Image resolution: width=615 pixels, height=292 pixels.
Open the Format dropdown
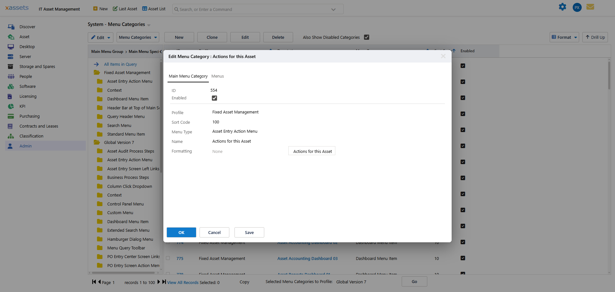(564, 37)
